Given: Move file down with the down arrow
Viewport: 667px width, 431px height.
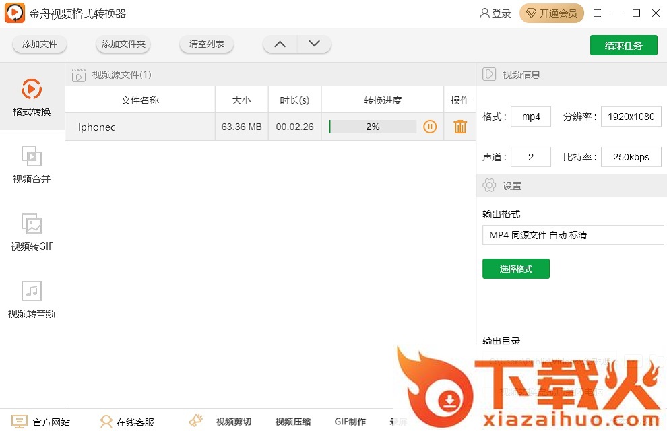Looking at the screenshot, I should 315,44.
